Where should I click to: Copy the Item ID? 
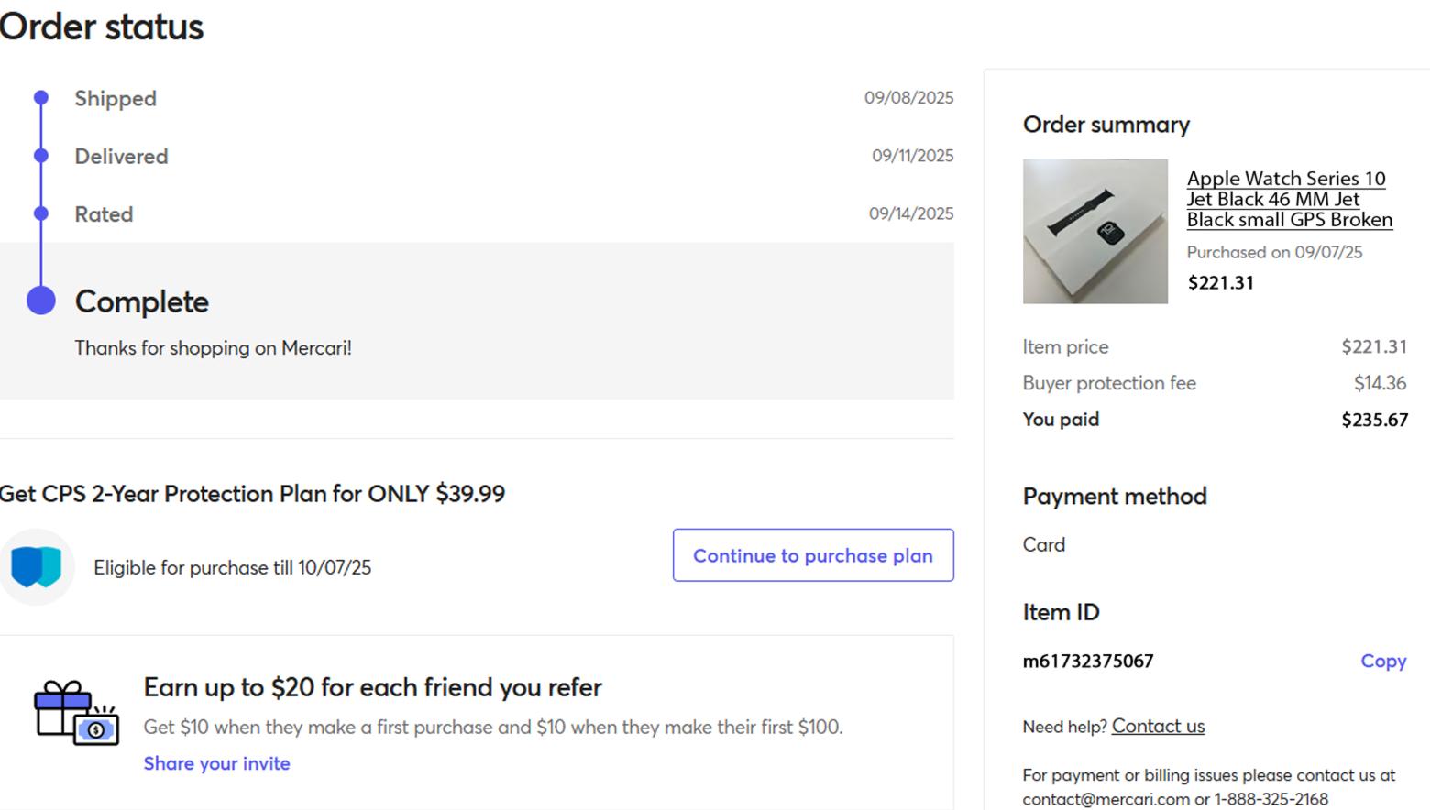(1382, 661)
